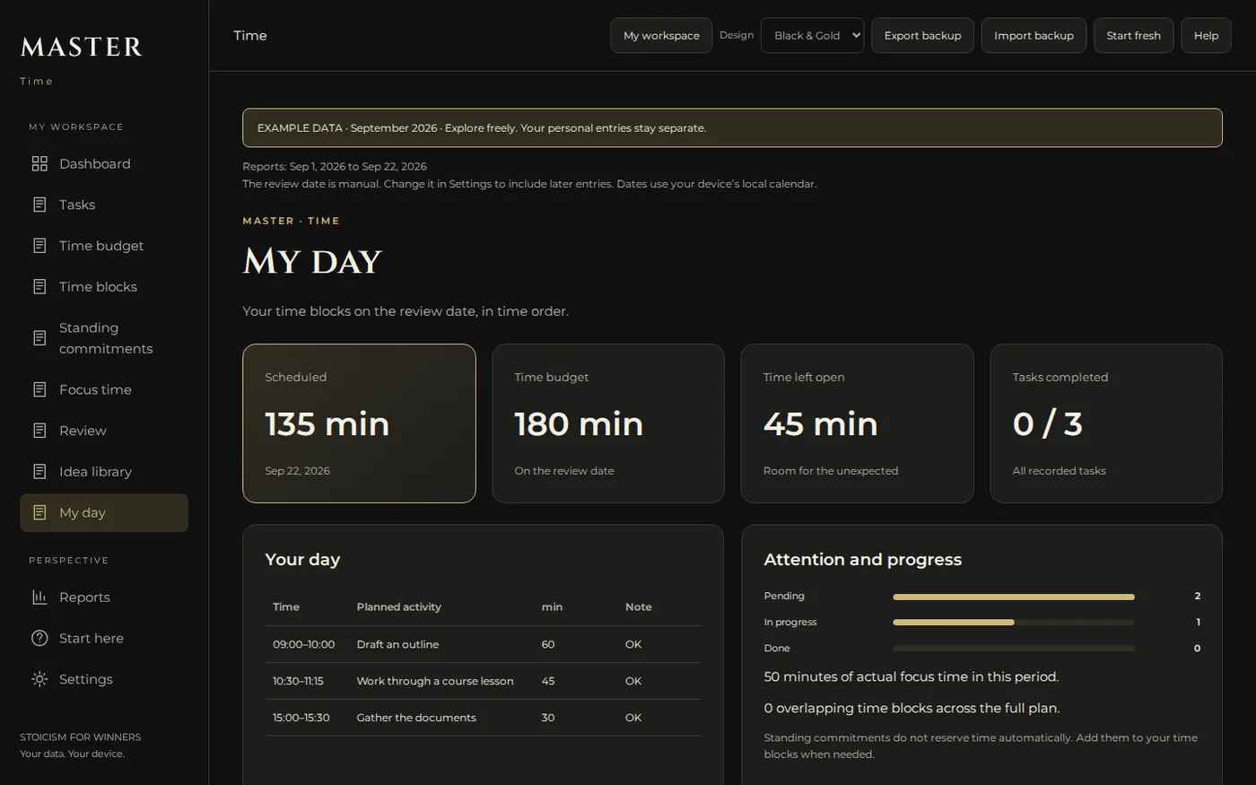Click OK note of Gather documents row
1256x785 pixels.
[x=633, y=718]
